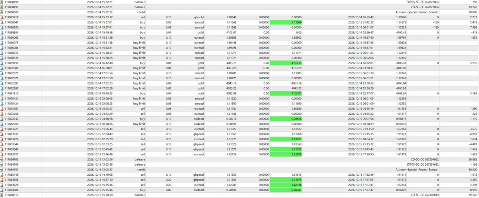This screenshot has width=479, height=198.
Task: Click the buy order icon beside ticket 117860063
Action: [2, 38]
